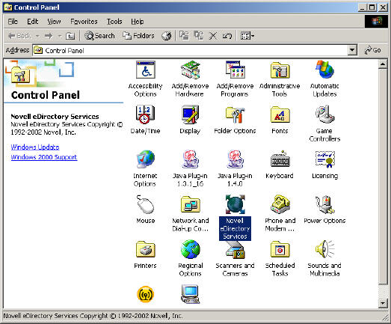Toggle the Folders pane button

coord(138,36)
